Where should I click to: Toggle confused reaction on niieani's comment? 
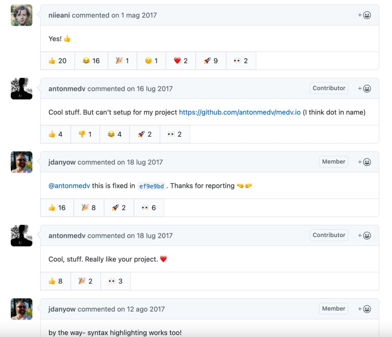tap(151, 61)
